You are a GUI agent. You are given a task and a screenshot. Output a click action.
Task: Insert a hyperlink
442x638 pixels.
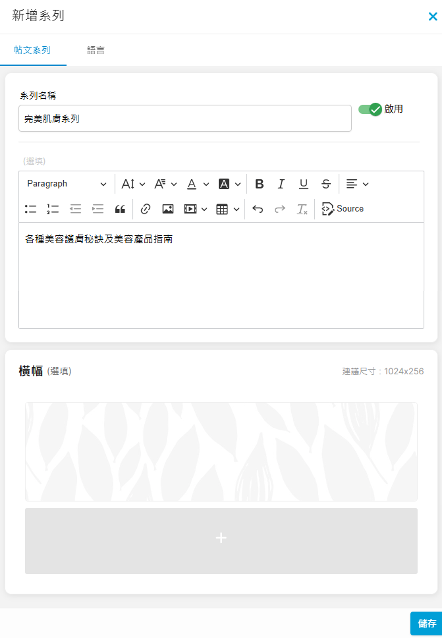[x=146, y=209]
